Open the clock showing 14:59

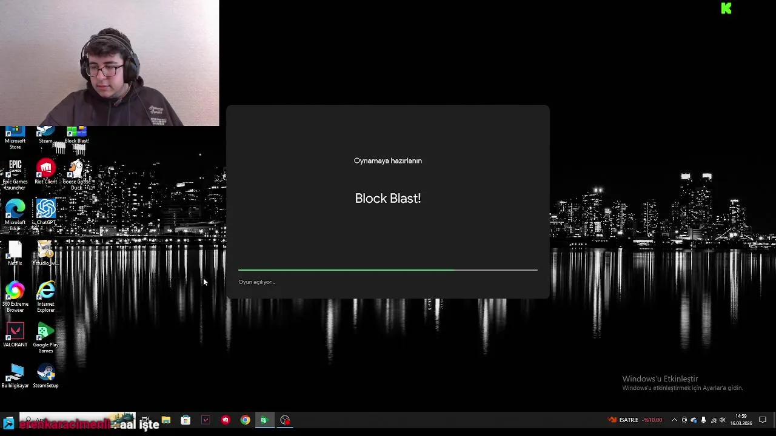tap(741, 420)
